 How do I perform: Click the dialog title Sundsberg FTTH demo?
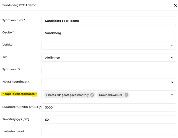pyautogui.click(x=19, y=5)
